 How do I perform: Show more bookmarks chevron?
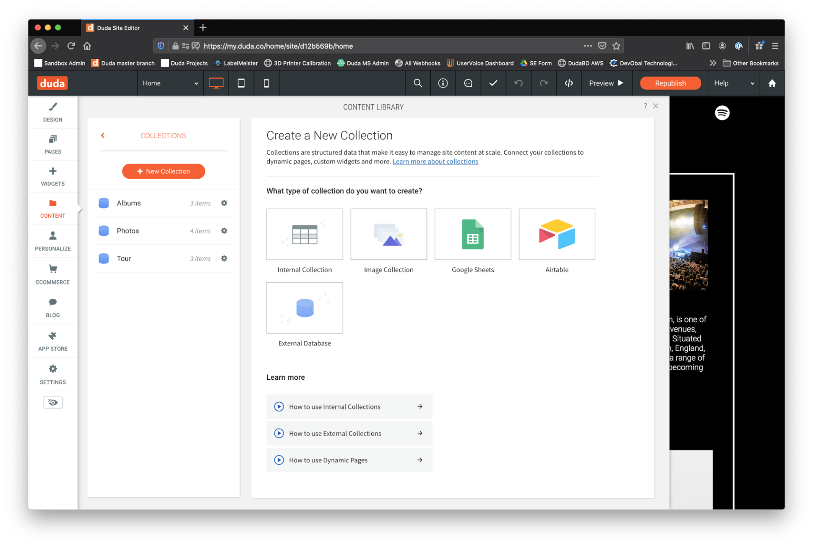713,63
